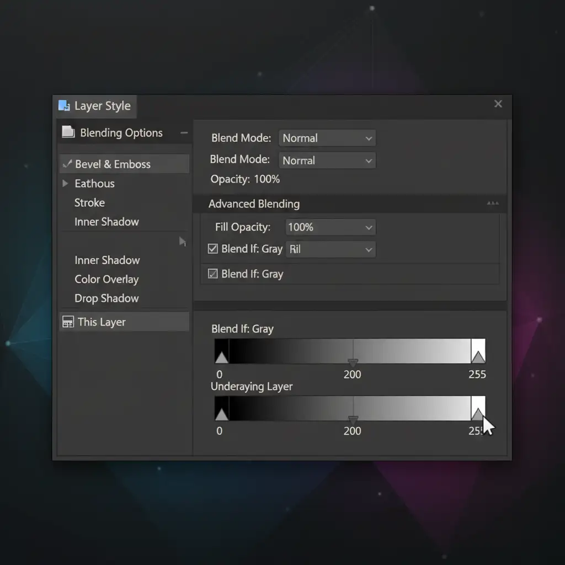The height and width of the screenshot is (565, 565).
Task: Open the topmost Blend Mode dropdown
Action: point(327,138)
